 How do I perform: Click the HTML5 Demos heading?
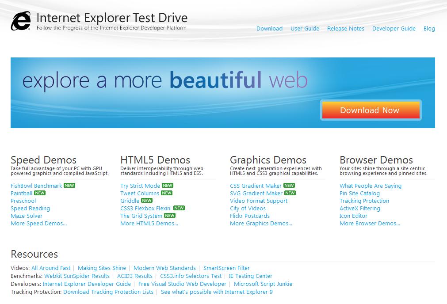(155, 160)
